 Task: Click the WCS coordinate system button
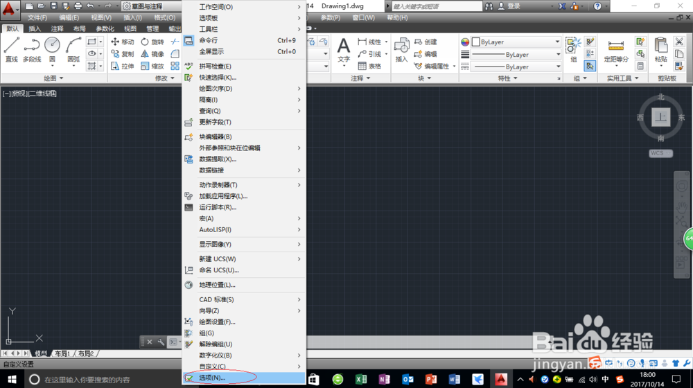pos(660,153)
